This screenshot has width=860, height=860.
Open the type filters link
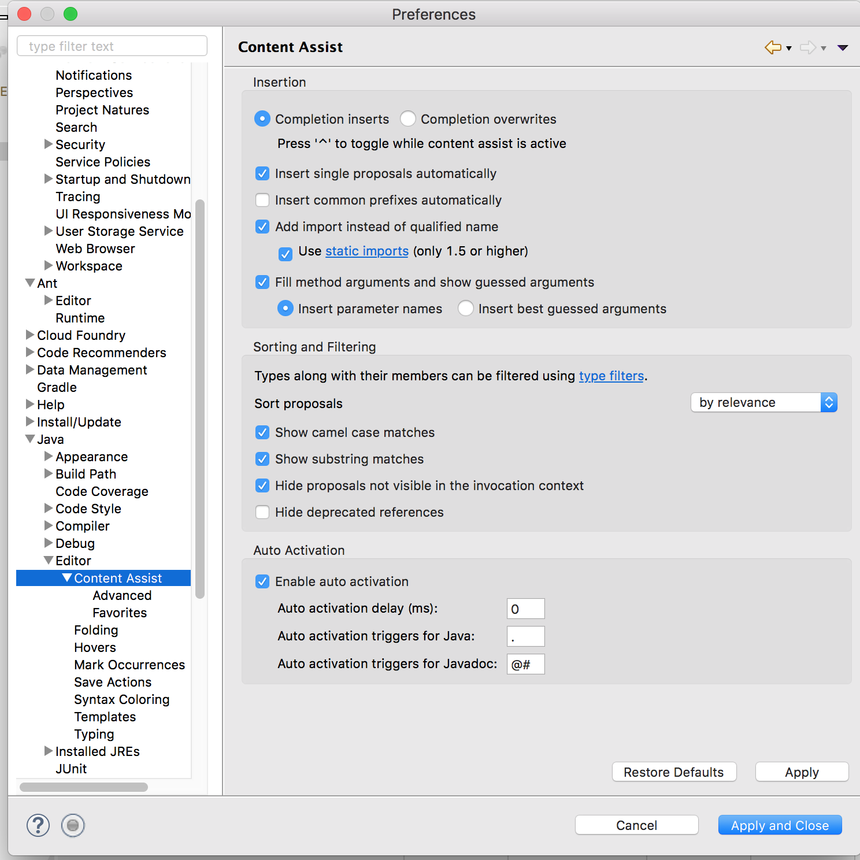(x=611, y=376)
